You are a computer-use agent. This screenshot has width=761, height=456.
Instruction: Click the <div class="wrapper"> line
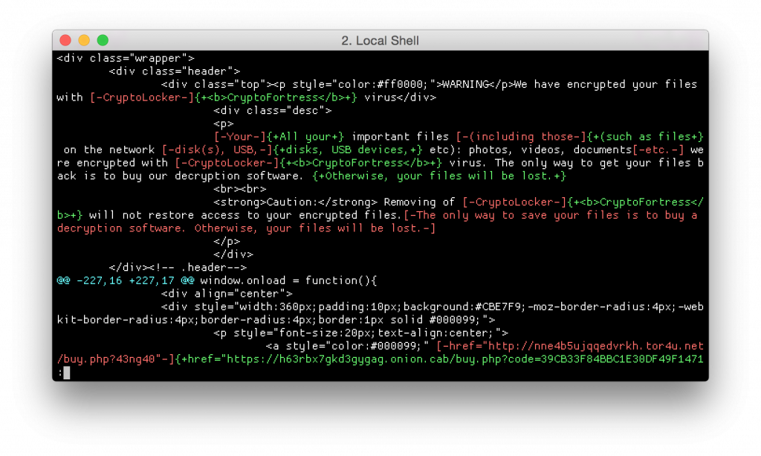(x=125, y=58)
